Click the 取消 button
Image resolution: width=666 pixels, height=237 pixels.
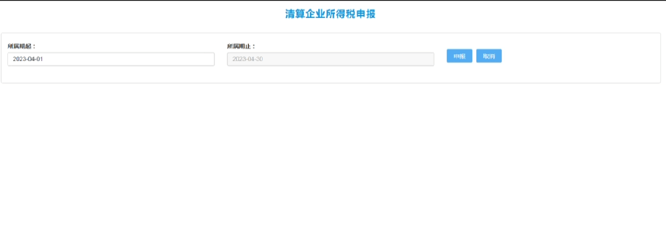489,56
